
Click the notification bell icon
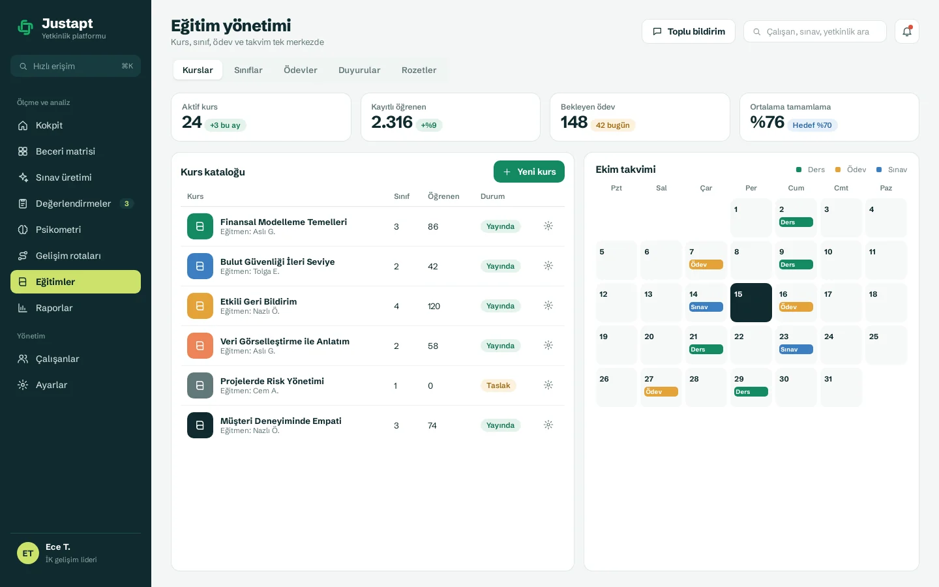pyautogui.click(x=906, y=31)
